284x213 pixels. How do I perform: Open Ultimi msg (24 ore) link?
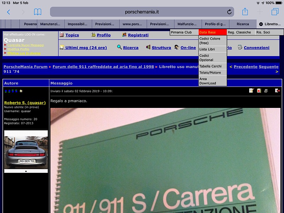pyautogui.click(x=86, y=48)
